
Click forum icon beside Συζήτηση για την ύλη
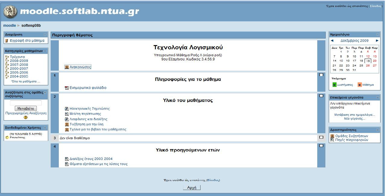(x=67, y=124)
